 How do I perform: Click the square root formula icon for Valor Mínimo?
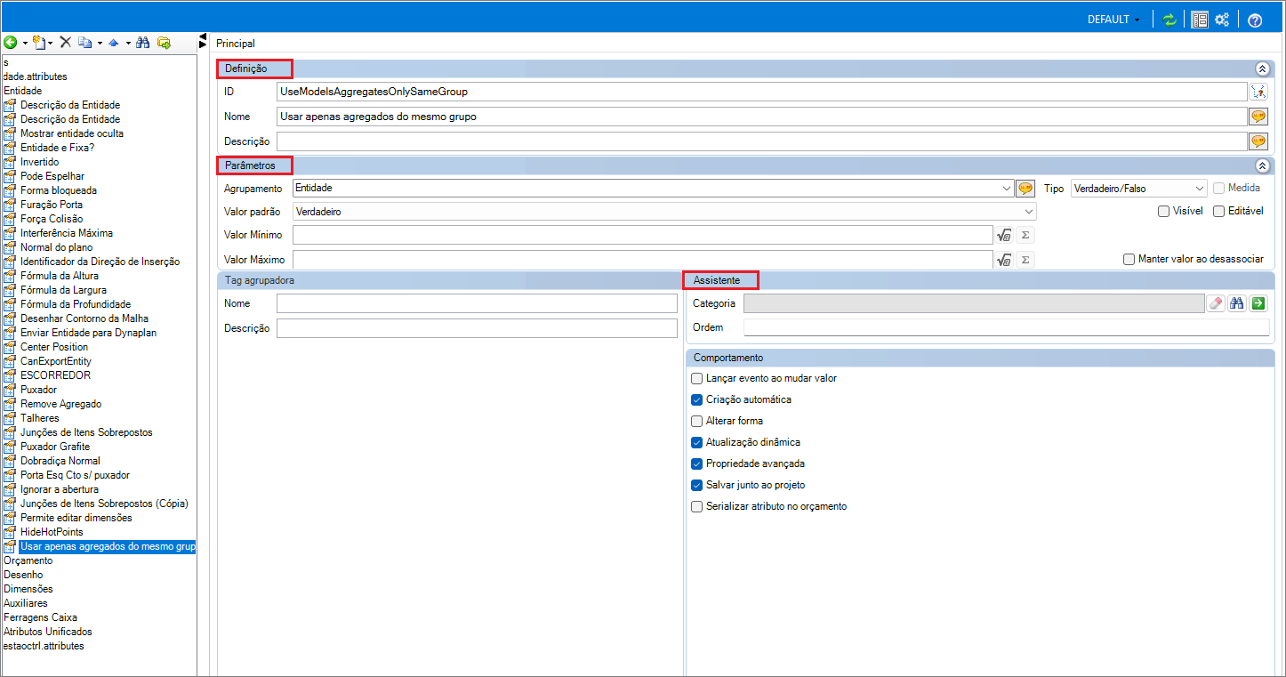(x=1004, y=235)
